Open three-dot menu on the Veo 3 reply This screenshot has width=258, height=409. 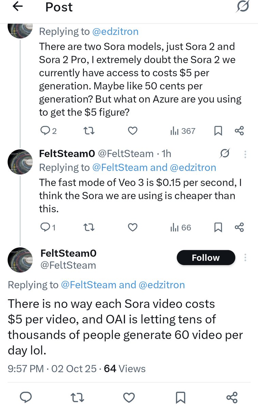point(245,154)
